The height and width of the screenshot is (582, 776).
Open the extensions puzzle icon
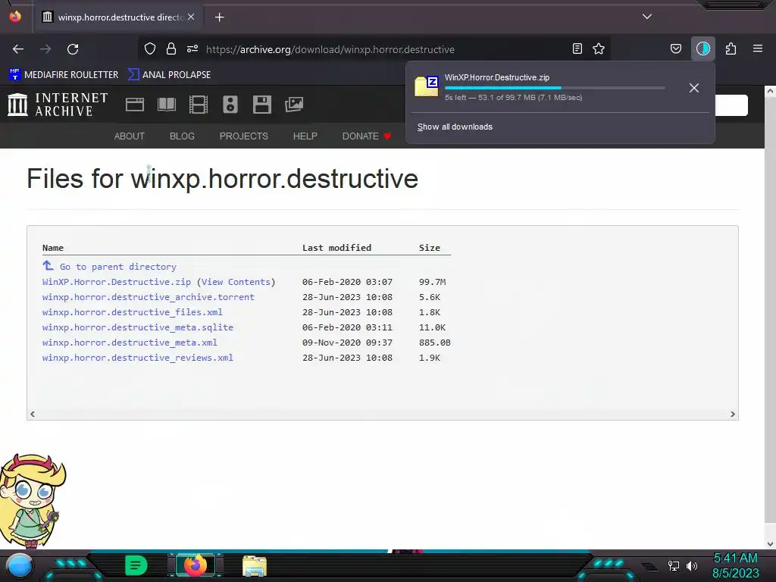731,48
